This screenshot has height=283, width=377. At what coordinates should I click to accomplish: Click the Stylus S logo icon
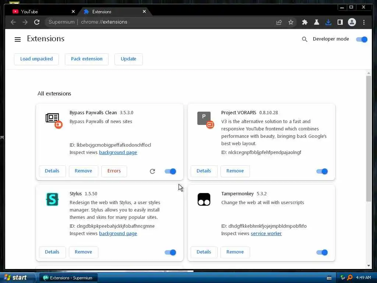(x=52, y=199)
